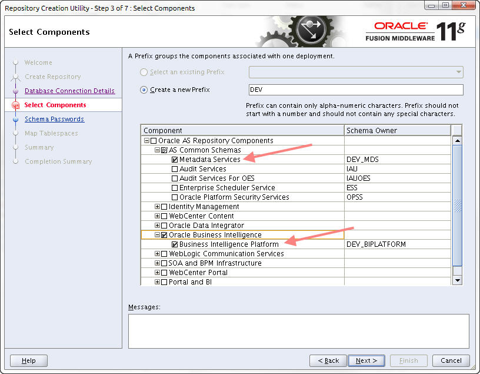Click the Completion Summary step
This screenshot has height=374, width=480.
click(58, 161)
